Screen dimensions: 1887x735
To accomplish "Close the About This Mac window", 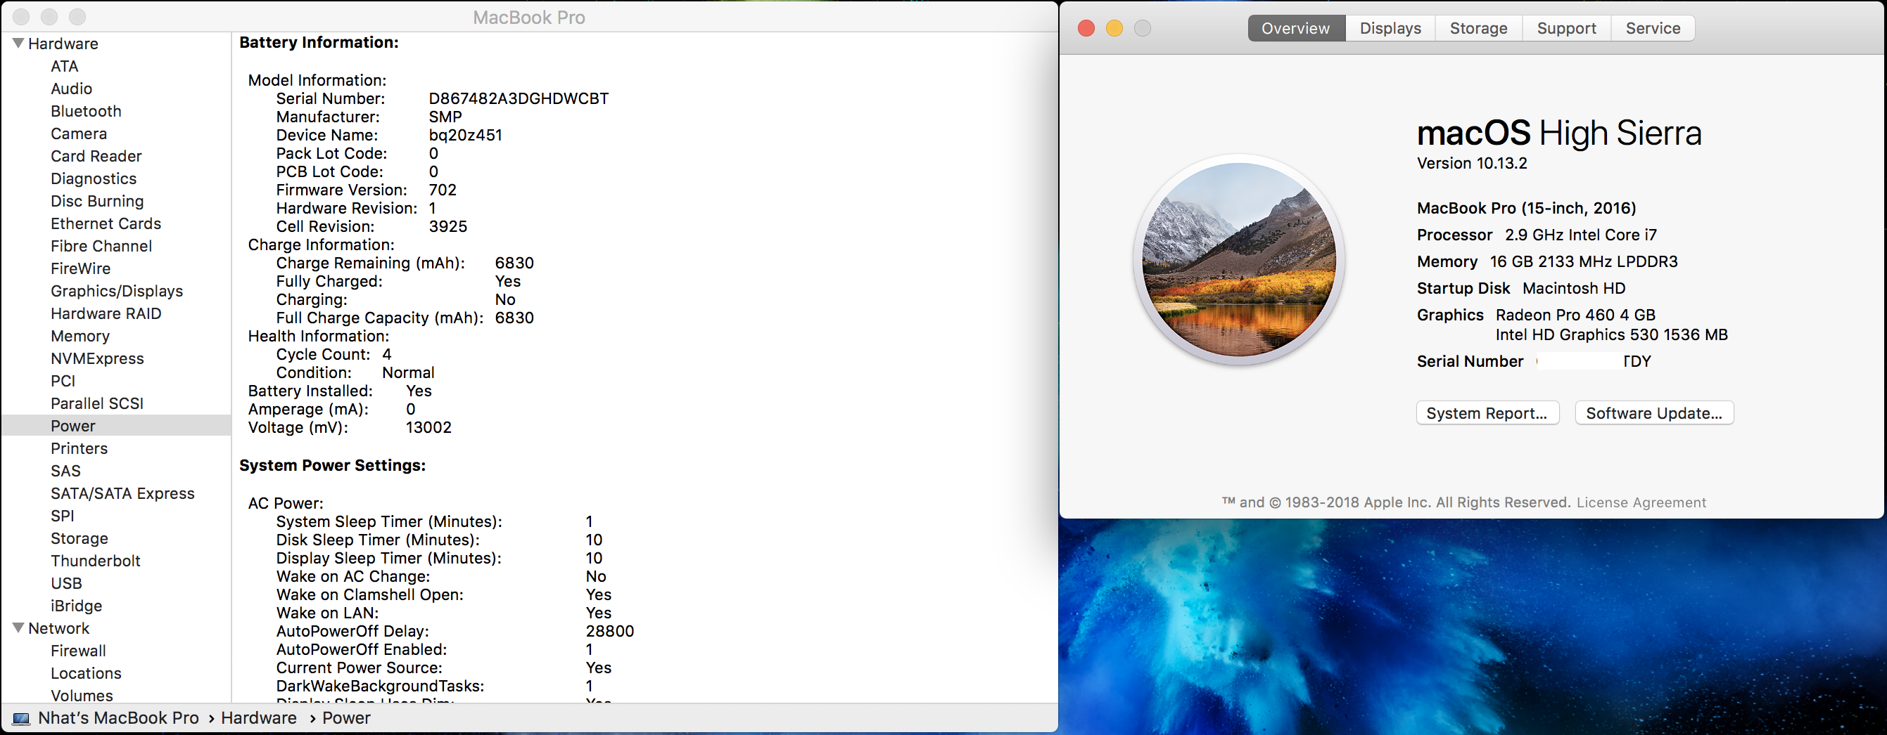I will point(1086,29).
